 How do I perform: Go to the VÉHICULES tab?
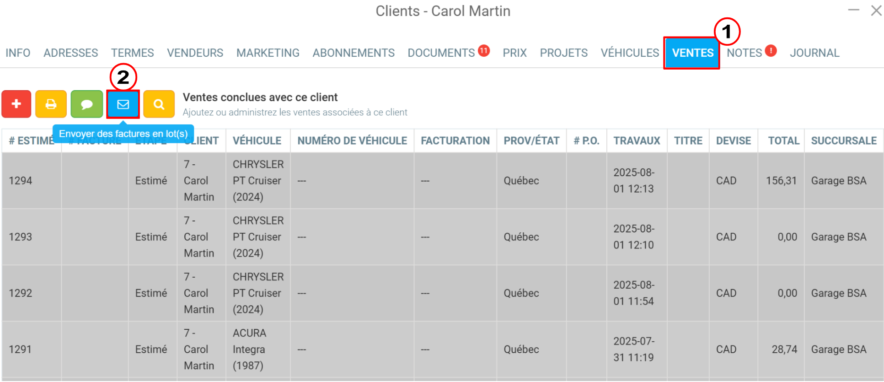point(630,53)
